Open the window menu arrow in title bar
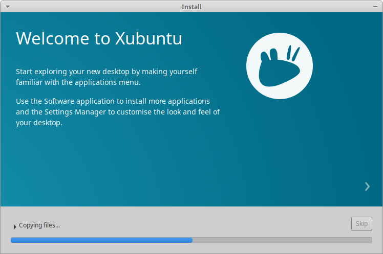Image resolution: width=383 pixels, height=254 pixels. [8, 7]
